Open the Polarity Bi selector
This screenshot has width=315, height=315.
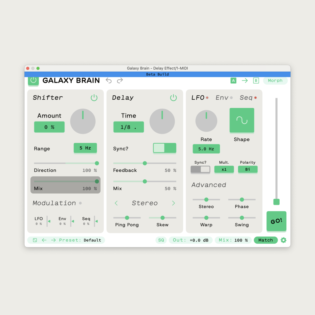(248, 169)
